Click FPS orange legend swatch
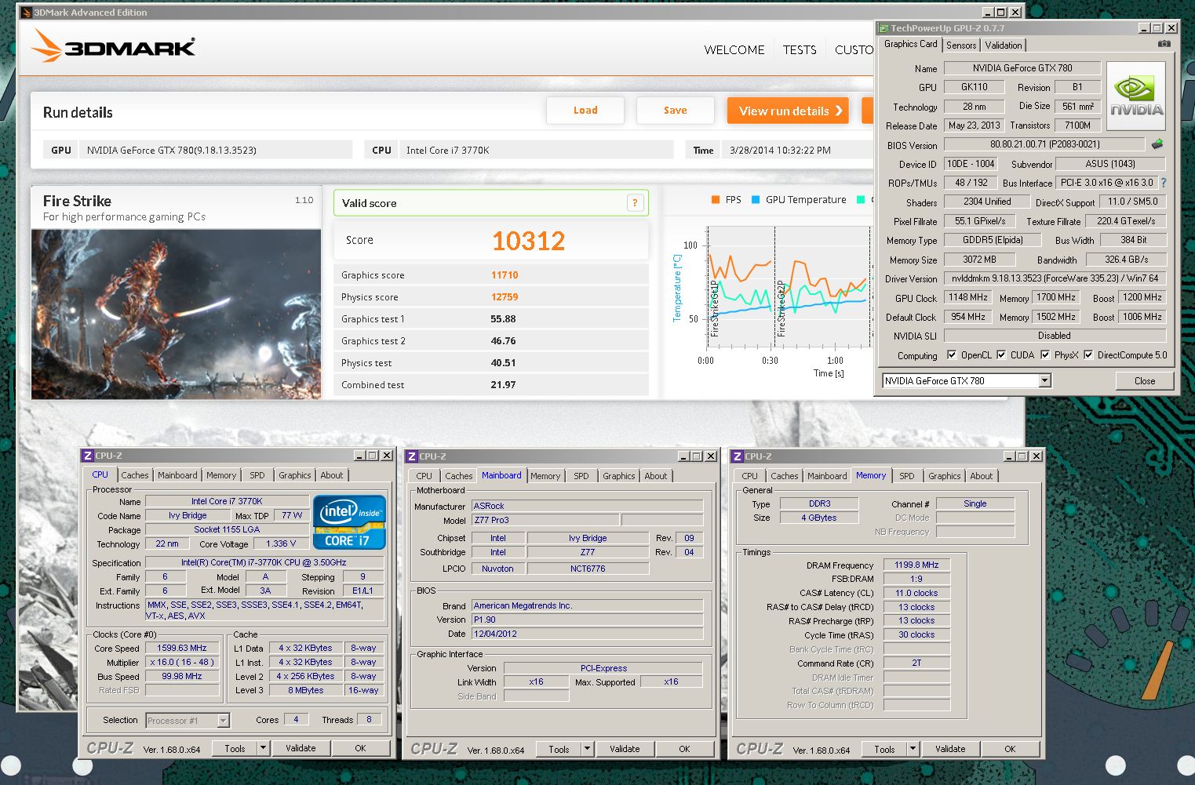Image resolution: width=1195 pixels, height=785 pixels. 716,199
